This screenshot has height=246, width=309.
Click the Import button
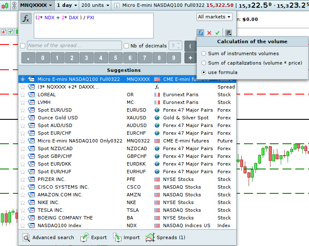point(126,237)
